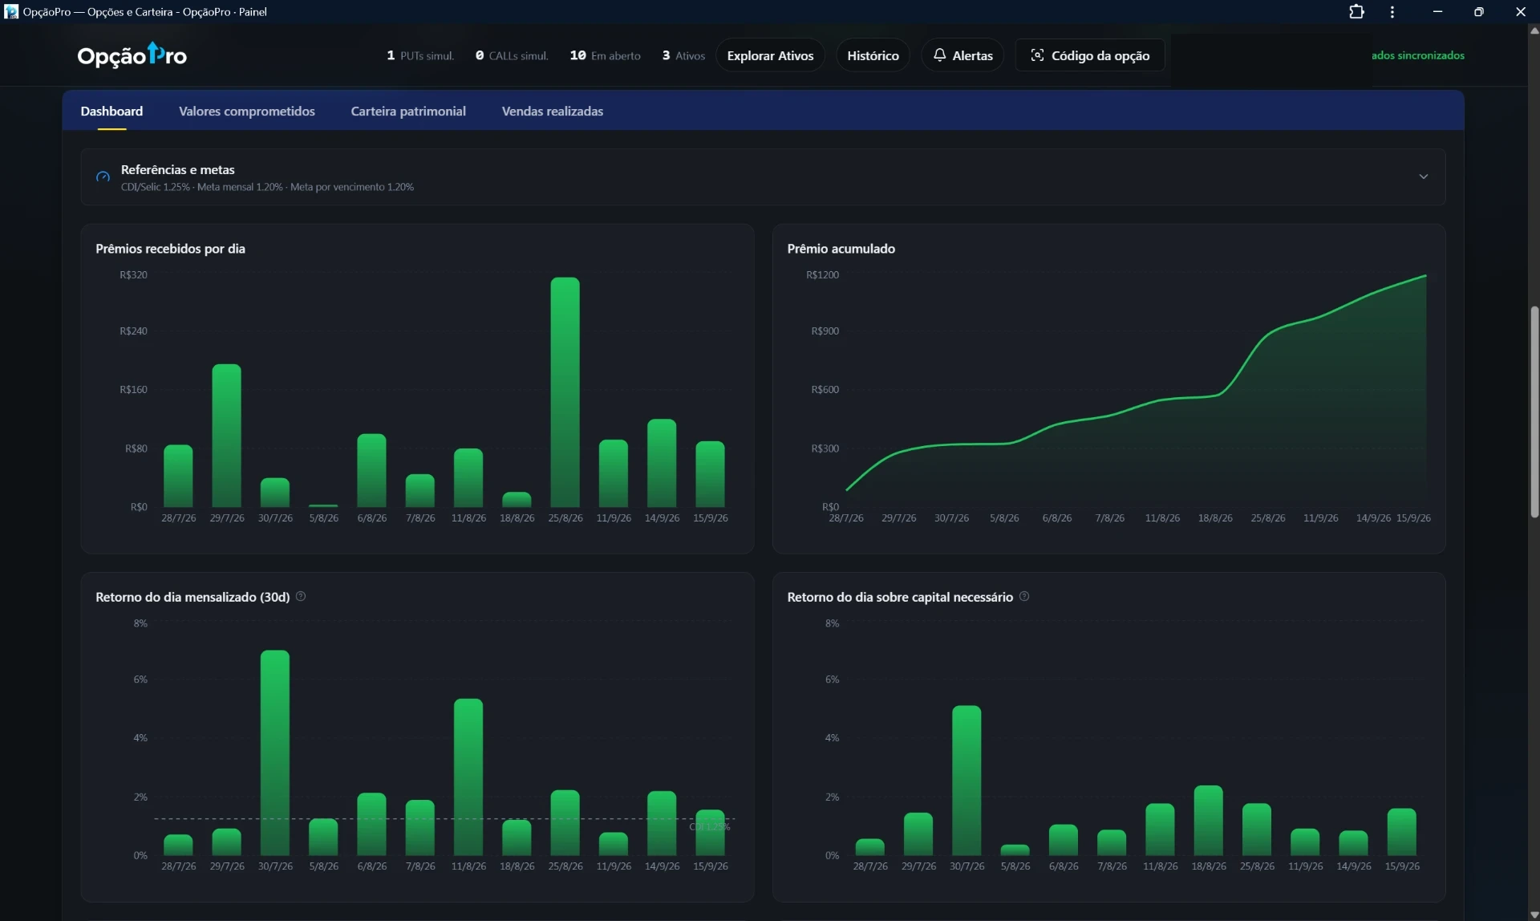Click help icon beside Retorno sobre capital necessário
The width and height of the screenshot is (1540, 921).
tap(1024, 596)
